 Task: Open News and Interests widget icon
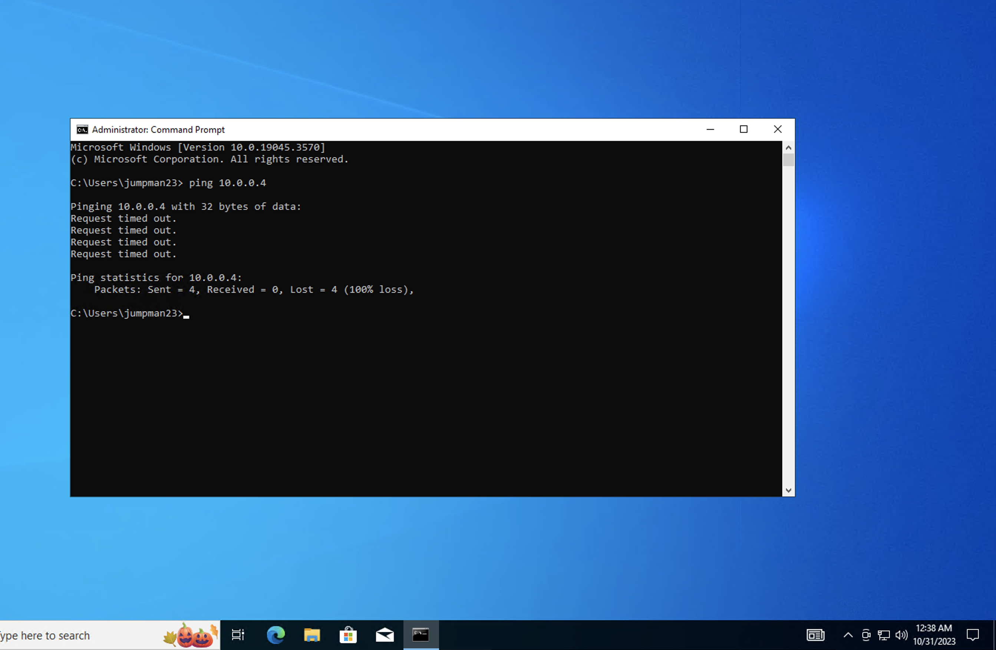[815, 635]
